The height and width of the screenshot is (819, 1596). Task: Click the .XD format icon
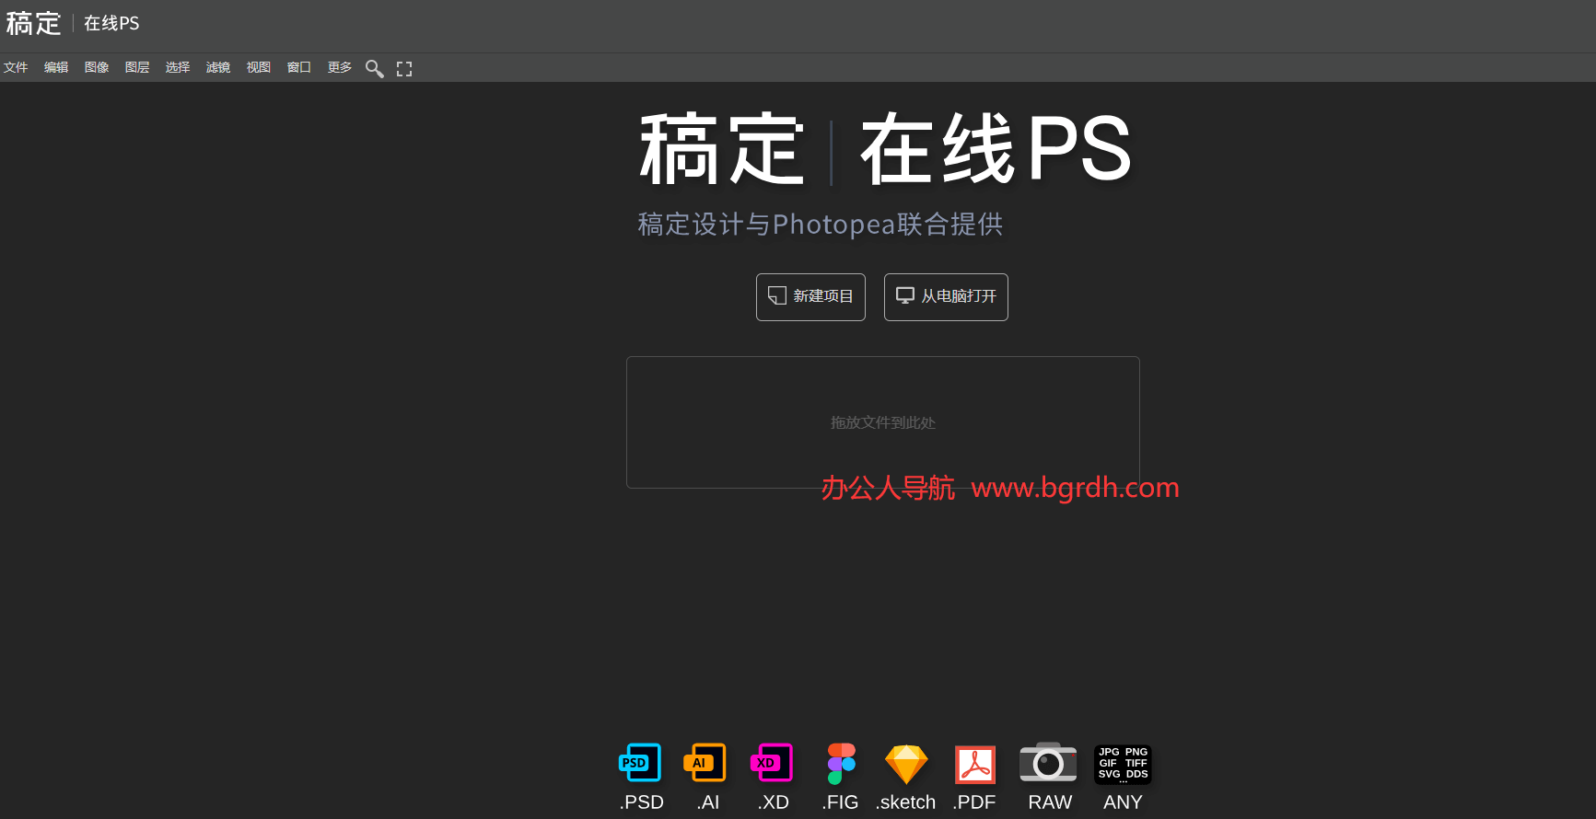pyautogui.click(x=773, y=763)
